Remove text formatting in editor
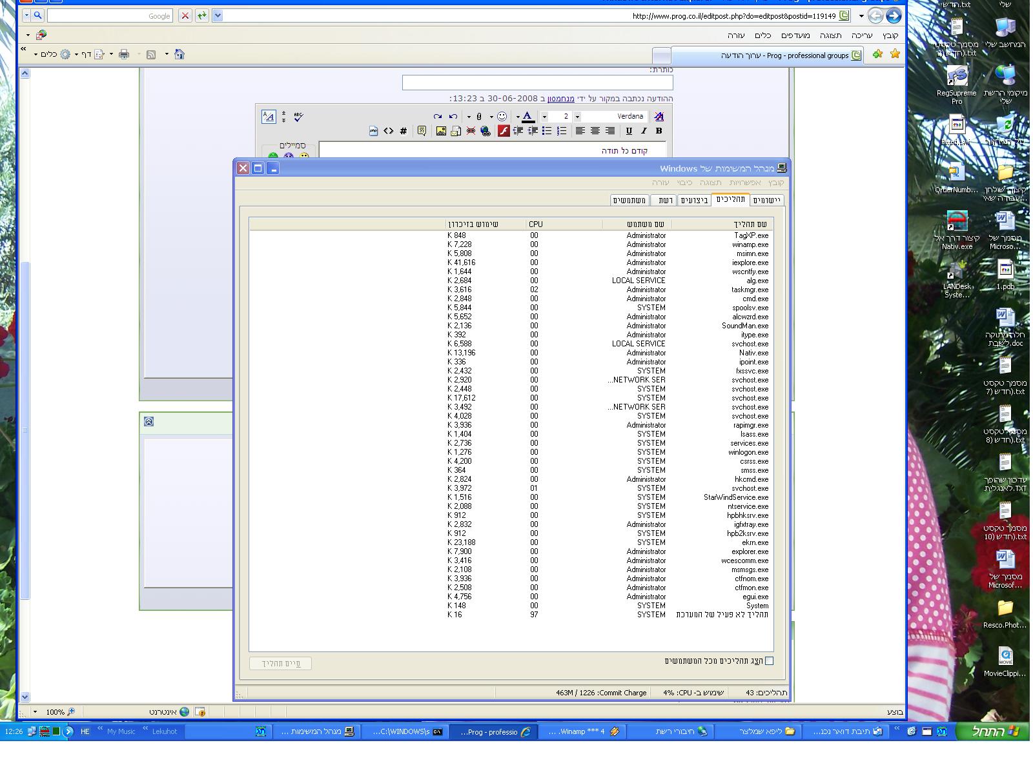The image size is (1033, 774). click(659, 117)
